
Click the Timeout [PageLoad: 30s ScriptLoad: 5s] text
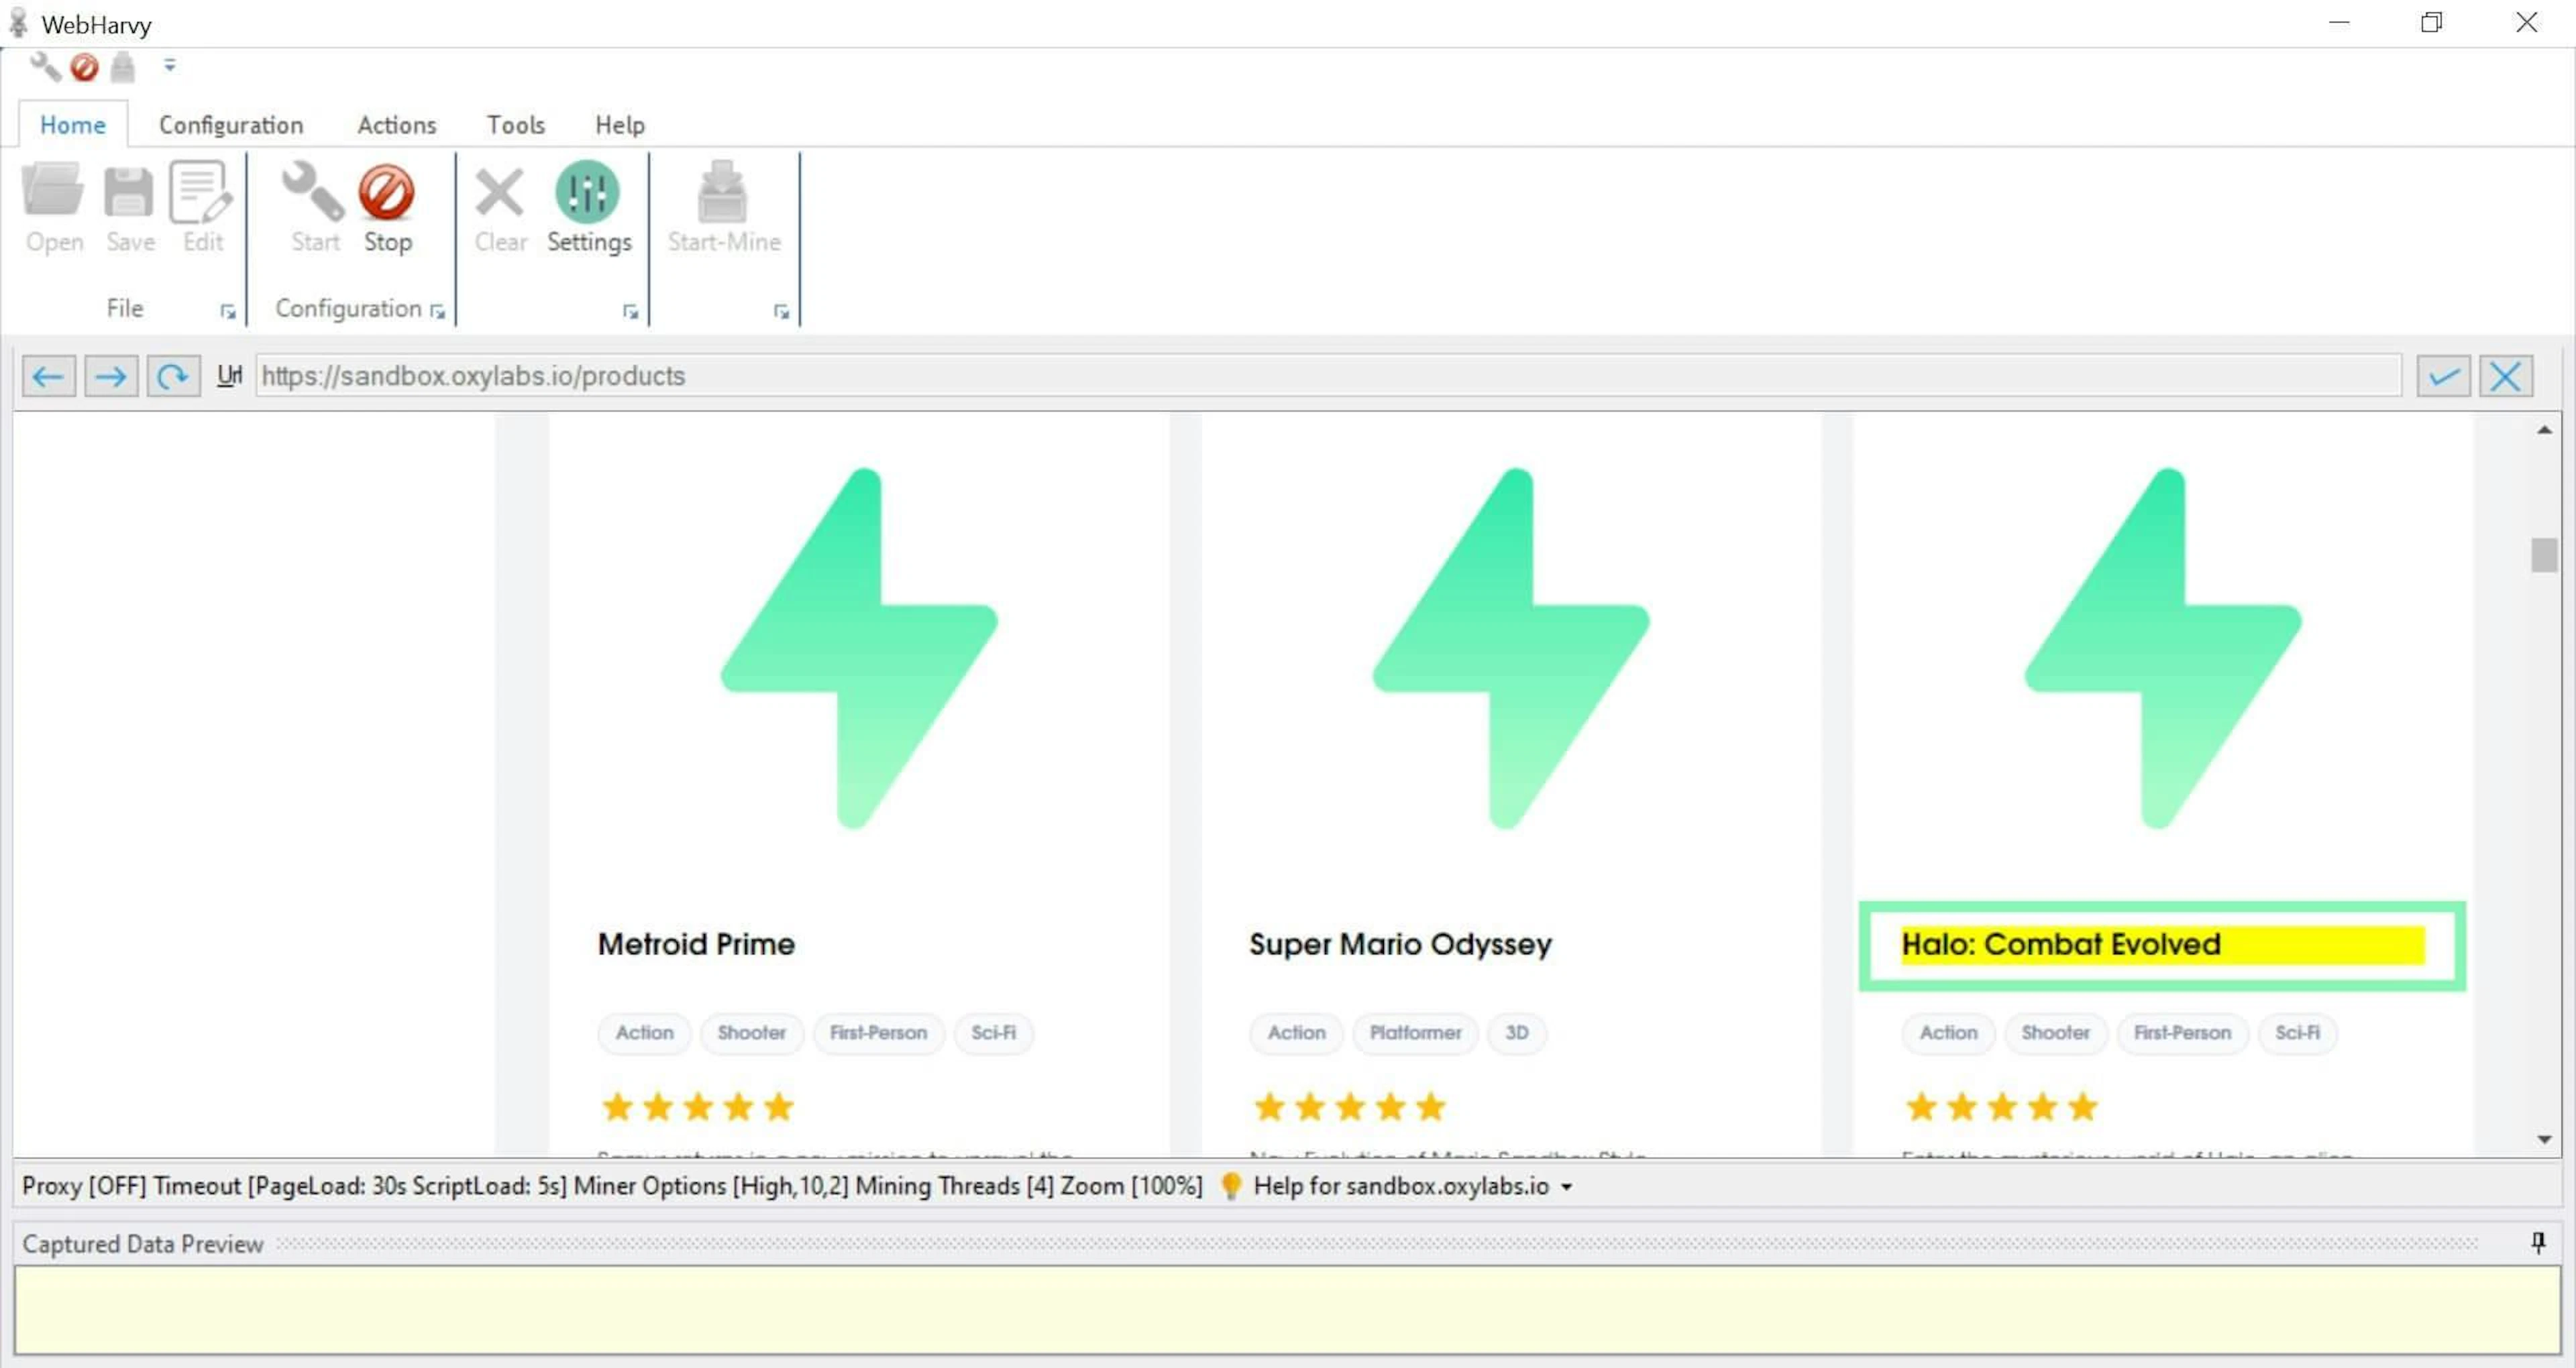pyautogui.click(x=360, y=1186)
